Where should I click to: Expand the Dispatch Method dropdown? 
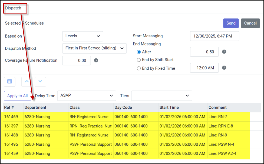coord(94,48)
